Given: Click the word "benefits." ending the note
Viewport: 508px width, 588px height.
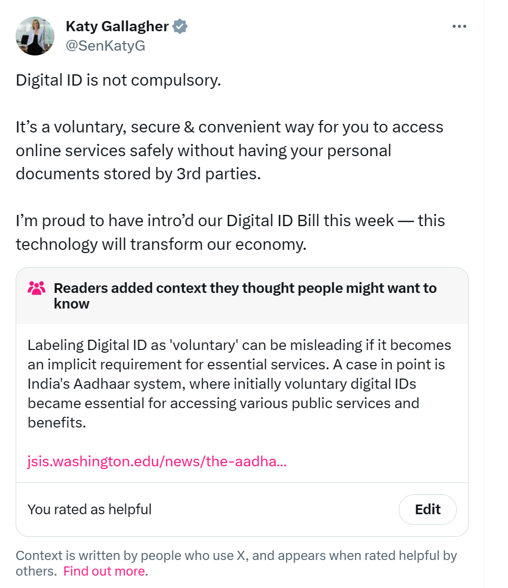Looking at the screenshot, I should point(57,423).
